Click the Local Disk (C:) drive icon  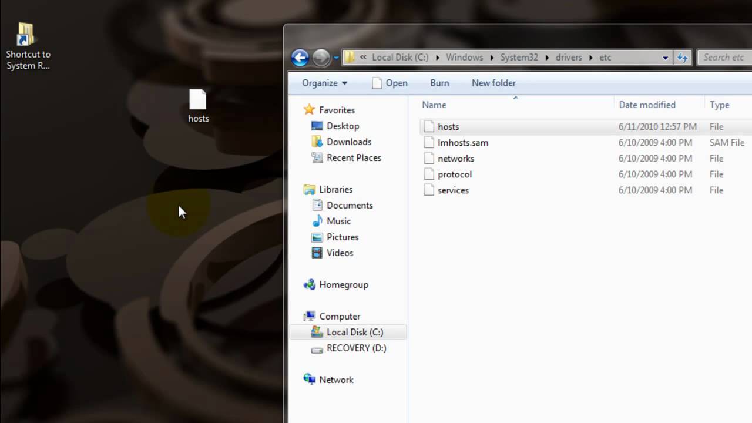[x=317, y=332]
